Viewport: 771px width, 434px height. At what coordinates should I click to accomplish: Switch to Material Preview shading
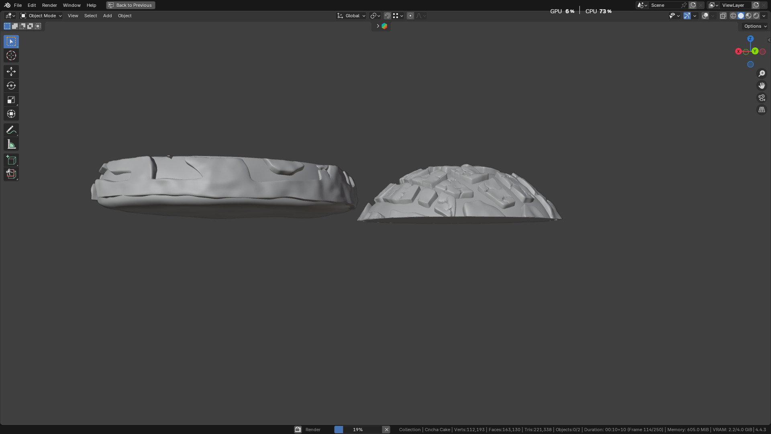[749, 16]
